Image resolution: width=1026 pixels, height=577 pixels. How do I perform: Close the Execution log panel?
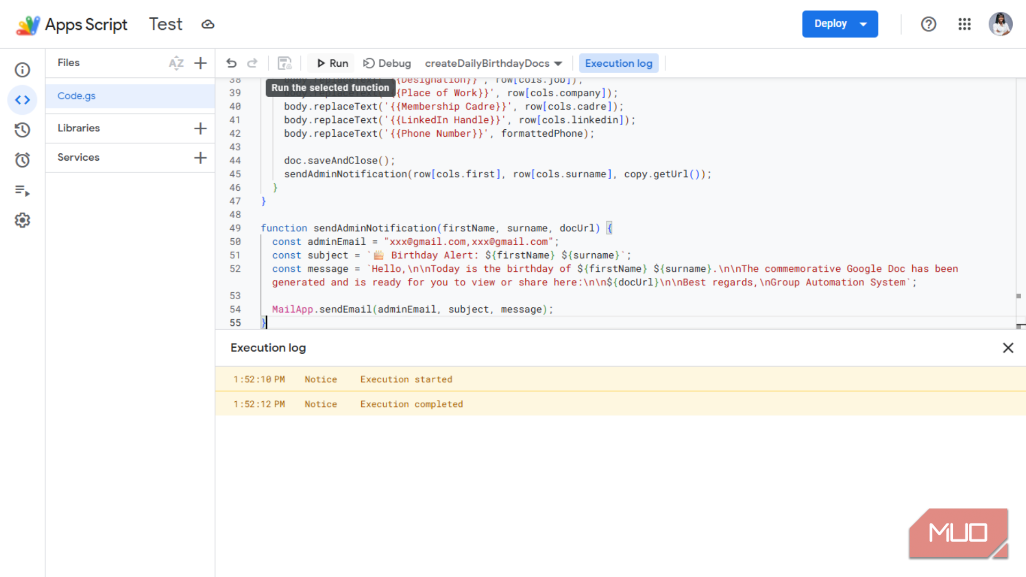click(1008, 348)
